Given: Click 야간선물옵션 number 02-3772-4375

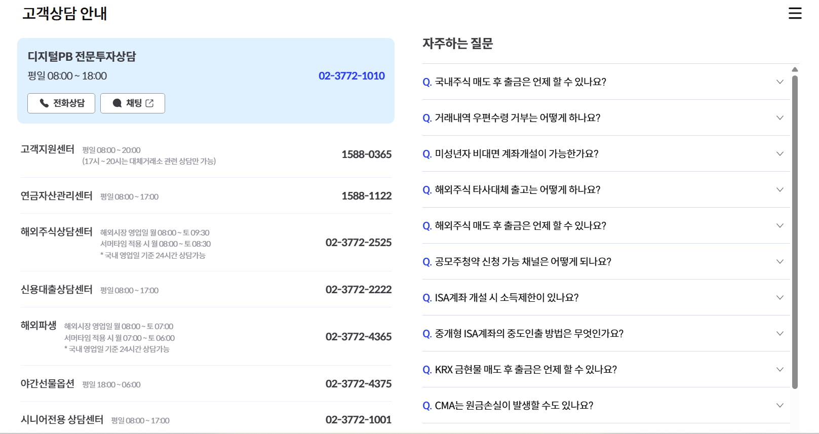Looking at the screenshot, I should (358, 384).
